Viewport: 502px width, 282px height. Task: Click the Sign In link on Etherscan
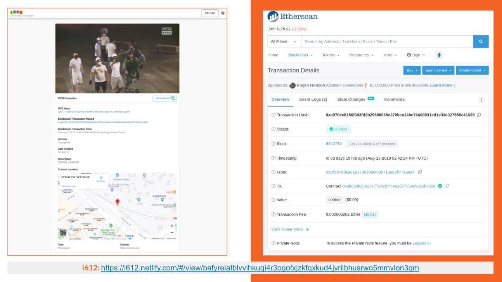click(x=415, y=55)
